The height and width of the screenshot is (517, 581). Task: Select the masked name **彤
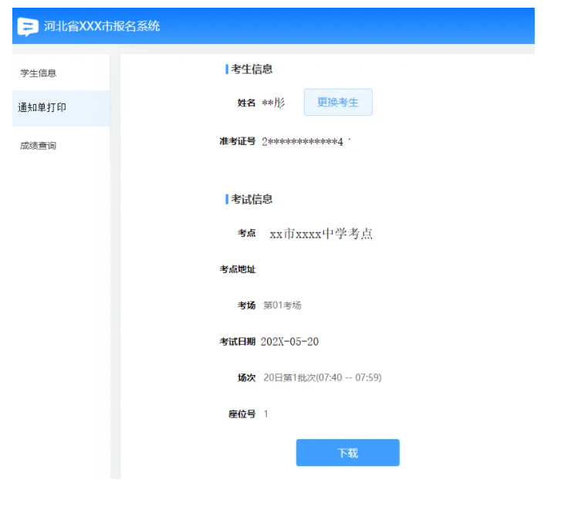273,103
